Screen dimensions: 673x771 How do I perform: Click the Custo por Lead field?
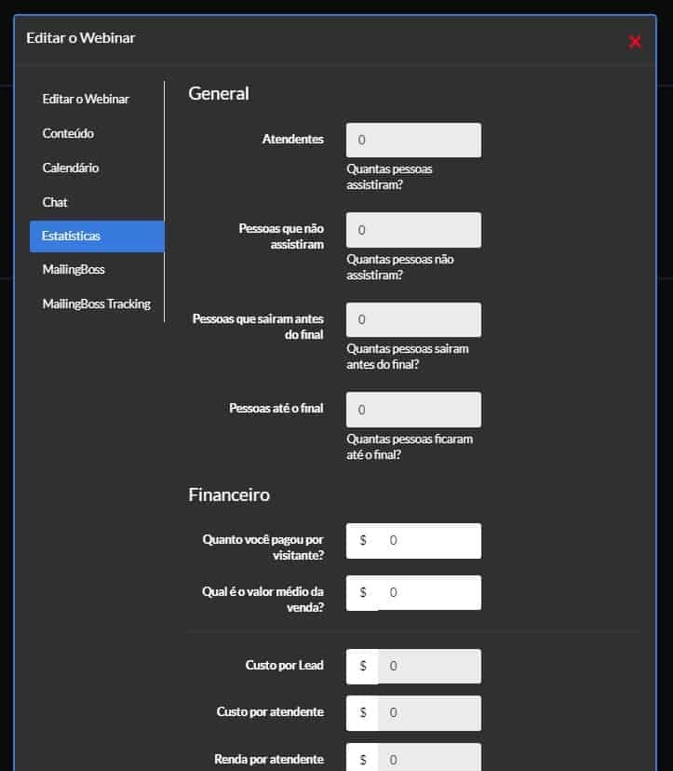(x=430, y=667)
